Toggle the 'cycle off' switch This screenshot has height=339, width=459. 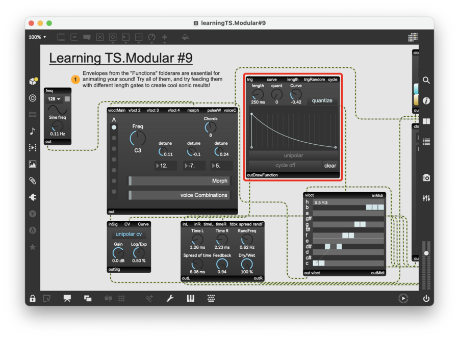[x=285, y=165]
